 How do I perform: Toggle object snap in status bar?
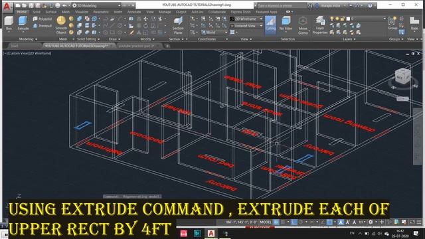click(x=329, y=222)
